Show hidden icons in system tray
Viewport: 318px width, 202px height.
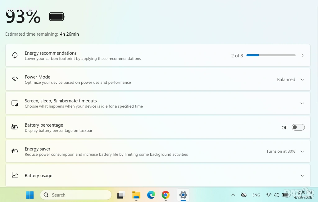click(x=233, y=195)
